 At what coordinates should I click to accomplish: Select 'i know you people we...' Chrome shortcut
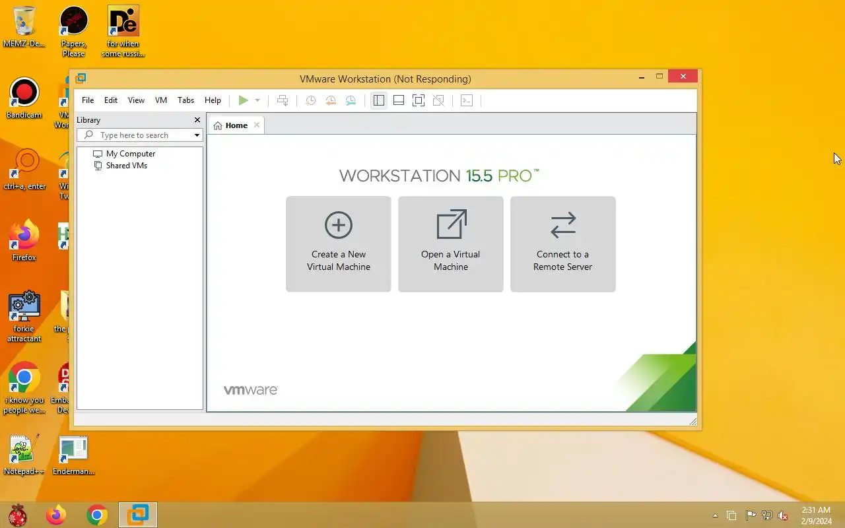tap(24, 388)
